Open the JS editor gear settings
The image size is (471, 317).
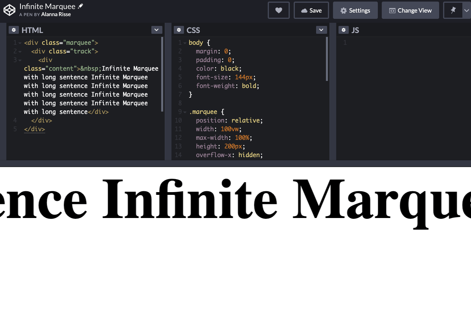click(344, 30)
